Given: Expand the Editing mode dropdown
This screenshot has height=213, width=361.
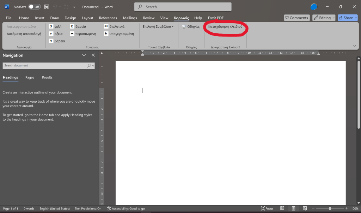Looking at the screenshot, I should pyautogui.click(x=324, y=18).
